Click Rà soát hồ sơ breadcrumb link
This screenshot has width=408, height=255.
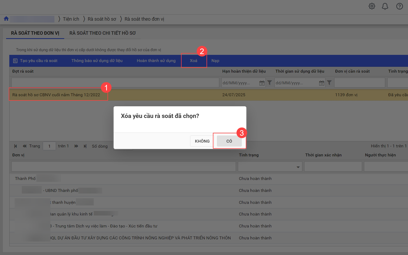pos(102,19)
